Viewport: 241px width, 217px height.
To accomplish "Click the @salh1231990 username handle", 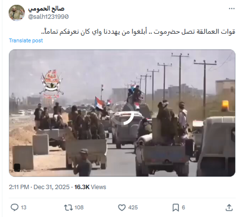I will pos(48,17).
